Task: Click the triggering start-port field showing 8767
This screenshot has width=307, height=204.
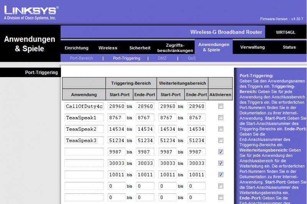Action: point(116,118)
